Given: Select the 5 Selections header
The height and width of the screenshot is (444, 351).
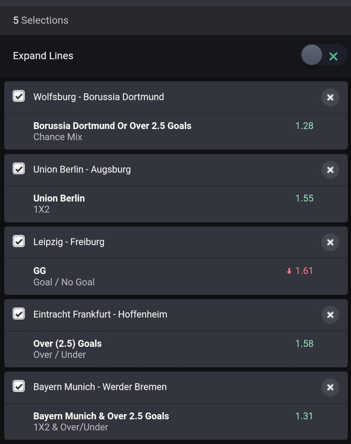Looking at the screenshot, I should point(41,20).
